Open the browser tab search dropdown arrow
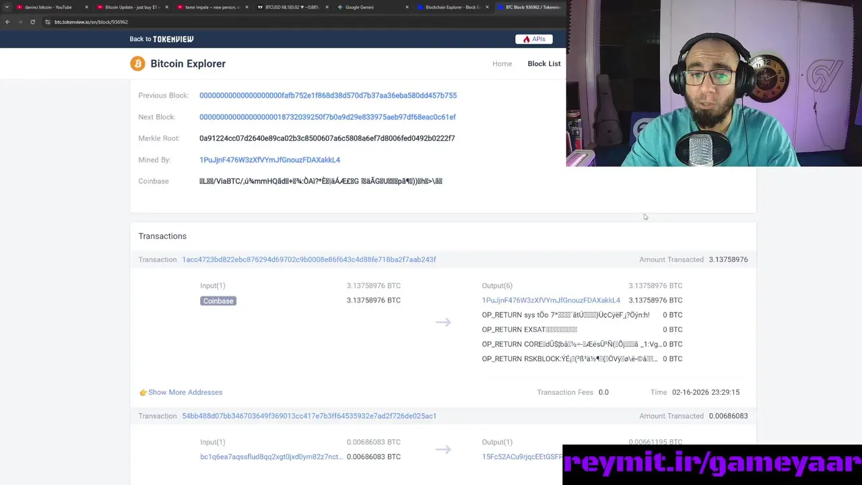862x485 pixels. point(6,7)
